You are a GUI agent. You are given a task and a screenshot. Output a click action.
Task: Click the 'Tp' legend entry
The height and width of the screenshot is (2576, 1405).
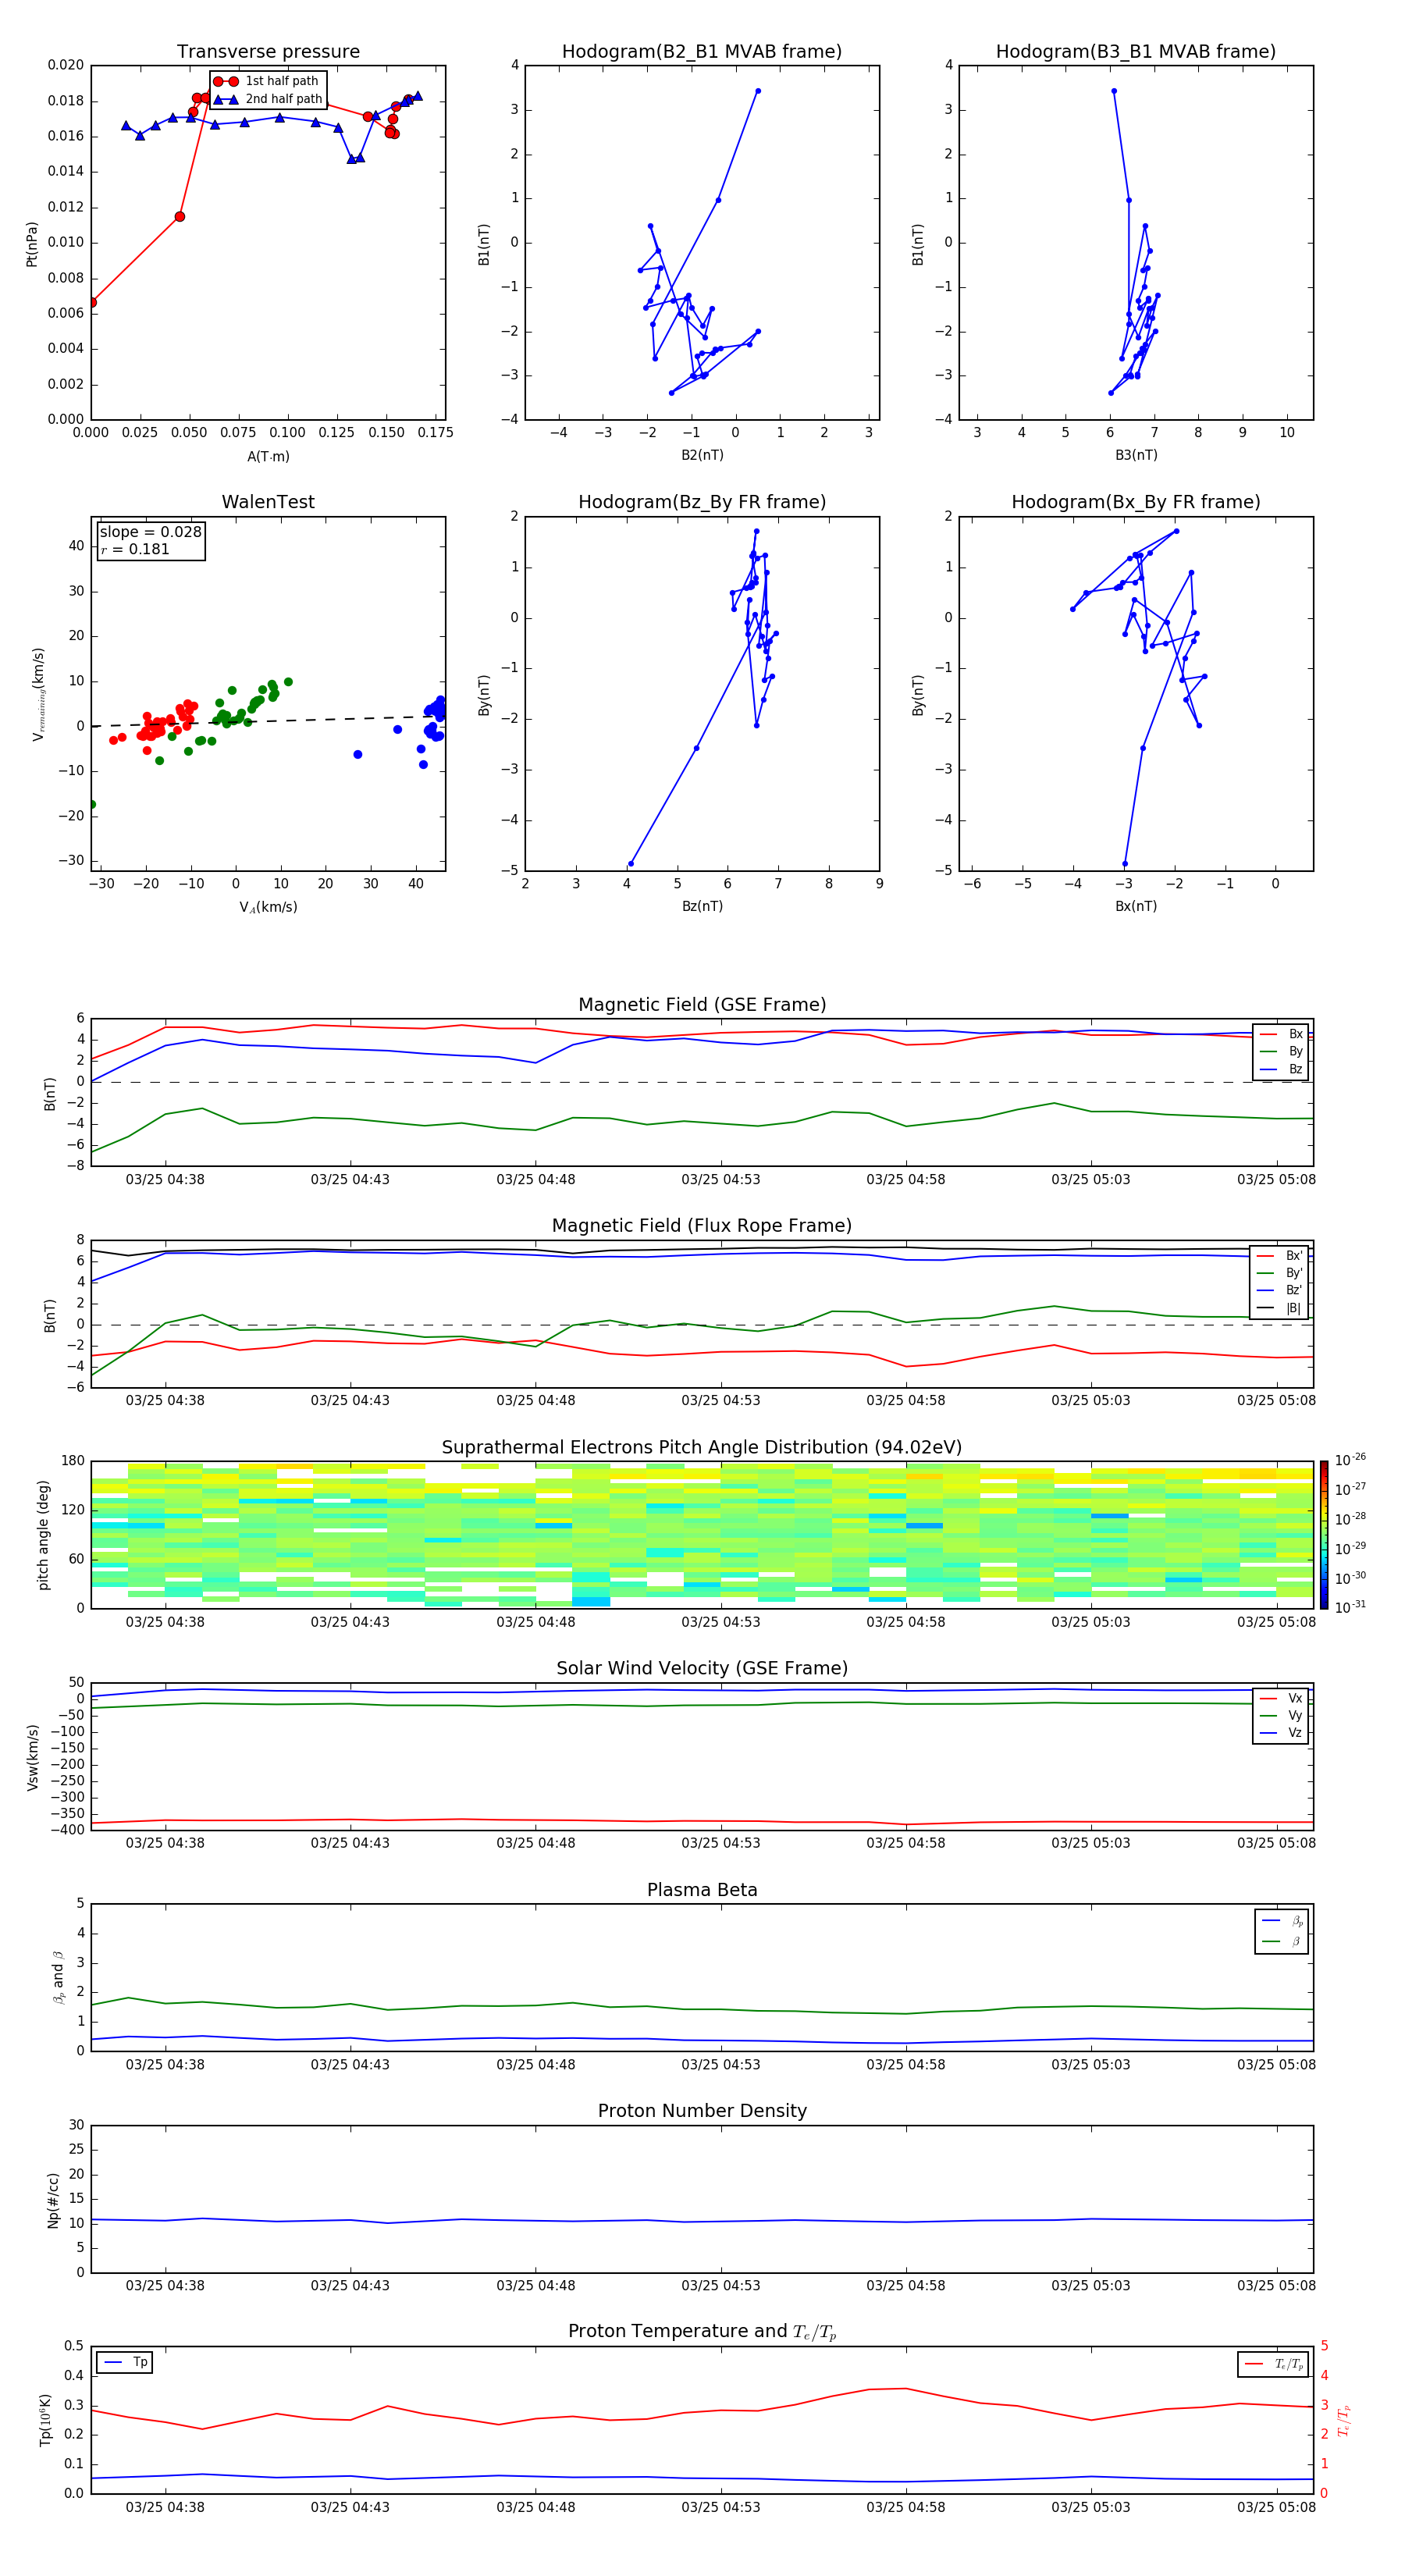(x=125, y=2362)
